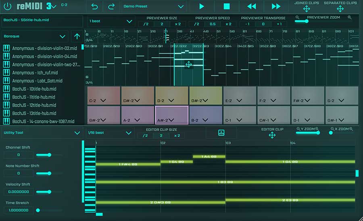Select the C#-1 clip pad
Viewport: 363px width, 221px height.
[x=273, y=115]
